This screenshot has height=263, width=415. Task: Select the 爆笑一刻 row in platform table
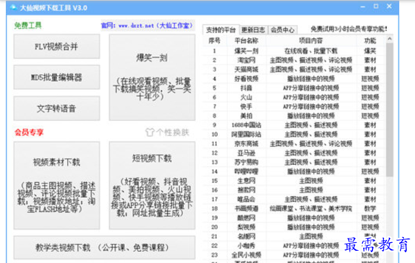[294, 51]
